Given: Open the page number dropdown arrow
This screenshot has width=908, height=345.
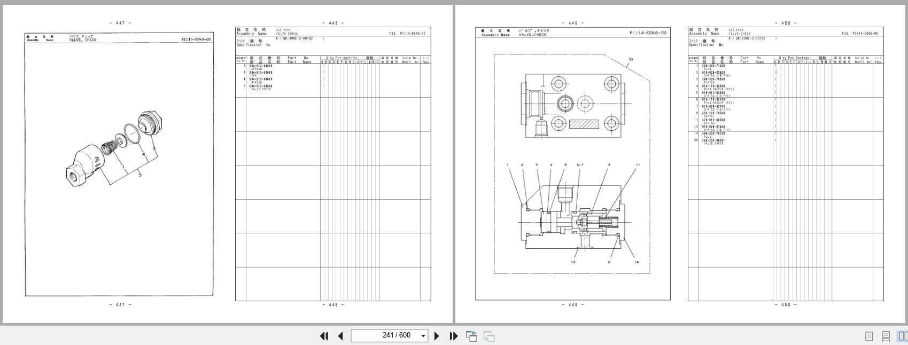Looking at the screenshot, I should point(423,336).
